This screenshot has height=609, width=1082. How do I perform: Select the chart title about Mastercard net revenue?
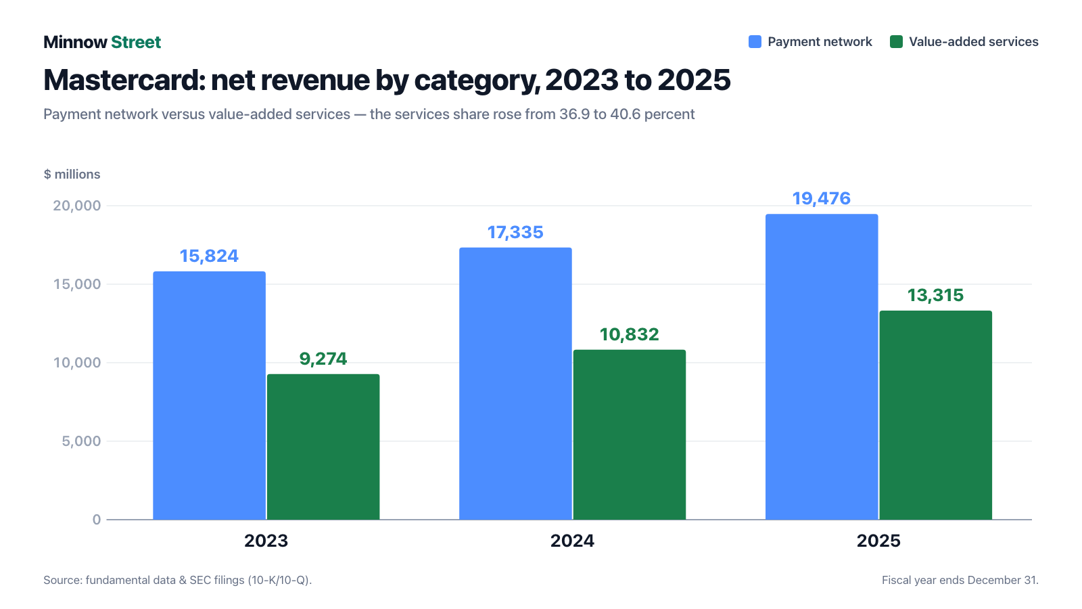tap(387, 80)
